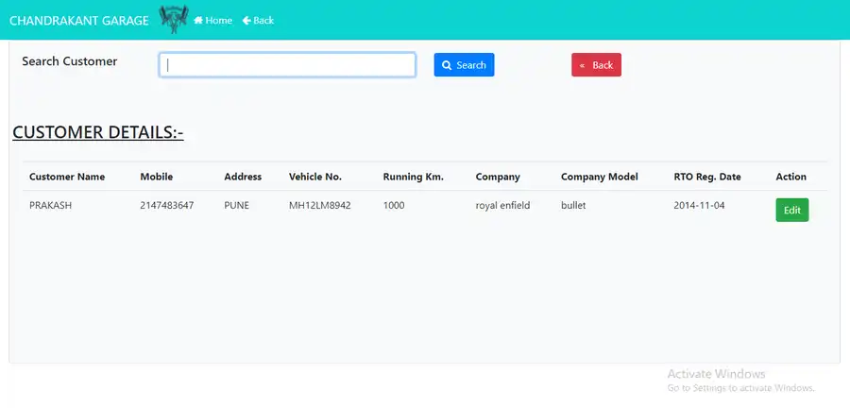Image resolution: width=850 pixels, height=408 pixels.
Task: Click the CUSTOMER DETAILS heading
Action: coord(97,132)
